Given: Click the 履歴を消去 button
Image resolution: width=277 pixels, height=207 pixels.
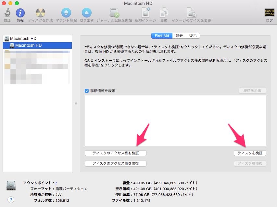Looking at the screenshot, I should [x=252, y=91].
